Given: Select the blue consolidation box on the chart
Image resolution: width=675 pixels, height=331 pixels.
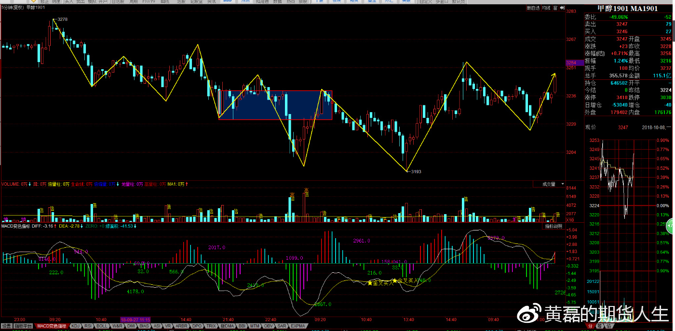Looking at the screenshot, I should tap(275, 104).
